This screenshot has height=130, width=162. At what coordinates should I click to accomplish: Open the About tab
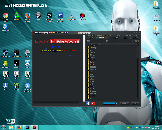pyautogui.click(x=136, y=36)
